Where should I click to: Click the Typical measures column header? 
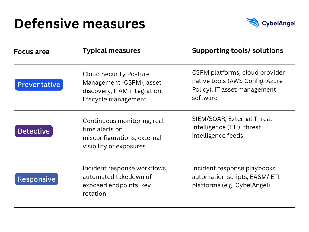111,50
